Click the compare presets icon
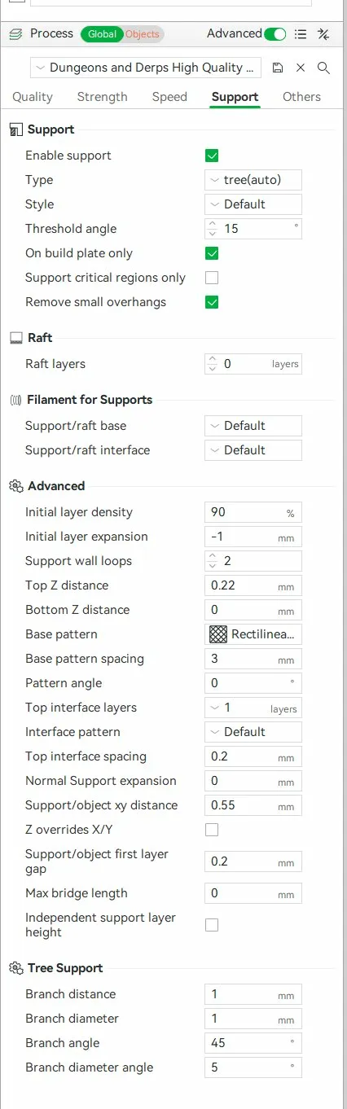The height and width of the screenshot is (1109, 347). coord(323,34)
